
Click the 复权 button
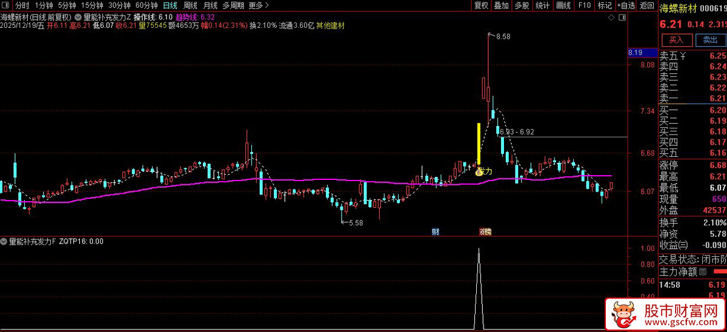[481, 5]
